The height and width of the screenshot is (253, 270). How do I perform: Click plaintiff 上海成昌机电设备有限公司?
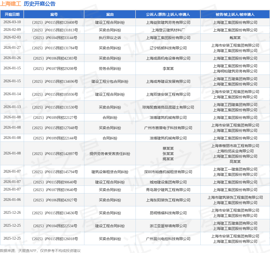(x=168, y=58)
